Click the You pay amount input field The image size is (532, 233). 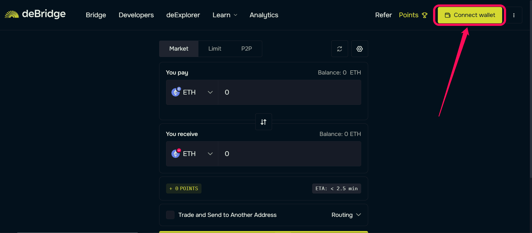click(289, 92)
